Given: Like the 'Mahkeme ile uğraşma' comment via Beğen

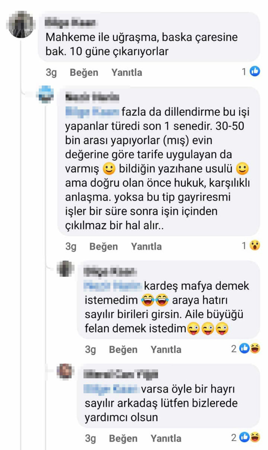Looking at the screenshot, I should pyautogui.click(x=84, y=72).
